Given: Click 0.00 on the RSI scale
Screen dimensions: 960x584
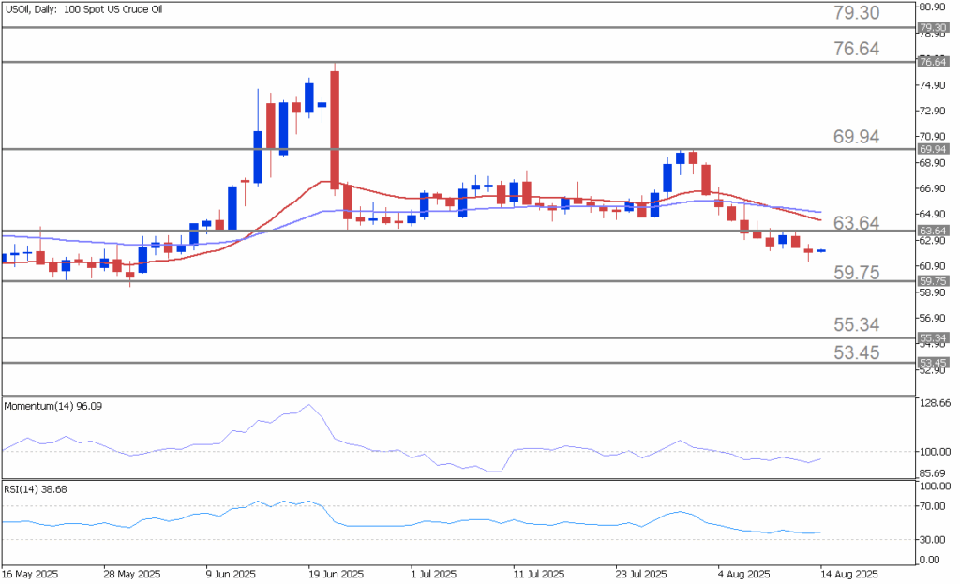Looking at the screenshot, I should click(931, 560).
